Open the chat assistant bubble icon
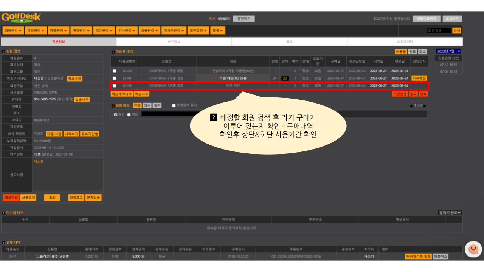This screenshot has width=484, height=272. pyautogui.click(x=473, y=249)
